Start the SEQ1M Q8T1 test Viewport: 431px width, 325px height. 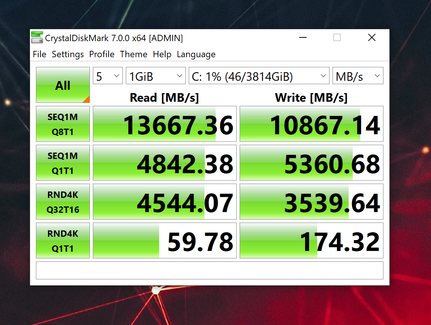tap(63, 124)
